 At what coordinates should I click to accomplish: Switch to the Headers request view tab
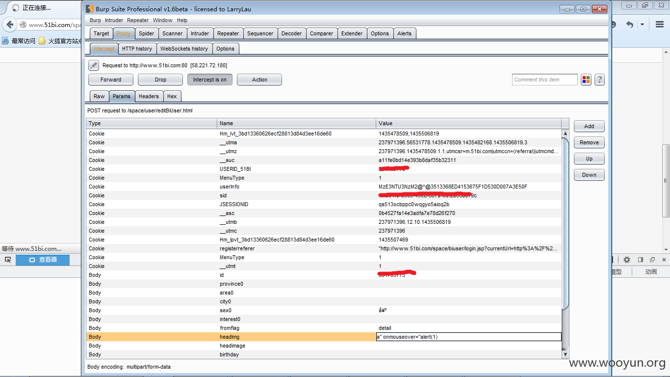click(x=149, y=96)
